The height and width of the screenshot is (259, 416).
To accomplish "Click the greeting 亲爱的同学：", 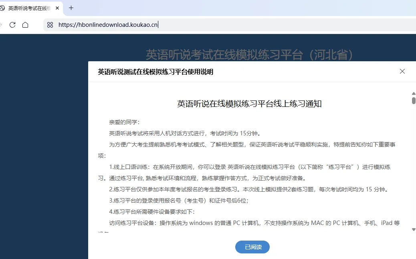I will 124,122.
